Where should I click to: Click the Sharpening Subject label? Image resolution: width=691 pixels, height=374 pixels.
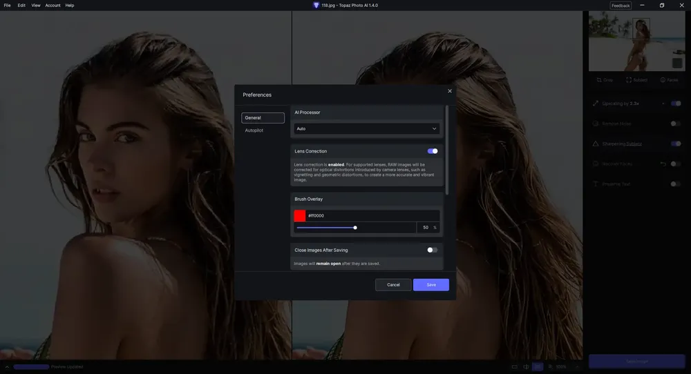[622, 144]
